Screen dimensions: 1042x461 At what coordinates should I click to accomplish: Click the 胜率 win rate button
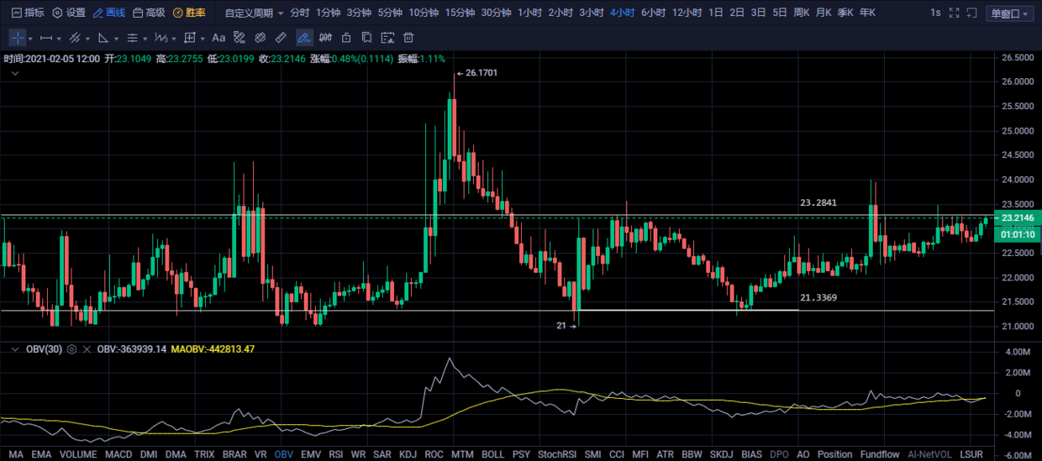189,13
